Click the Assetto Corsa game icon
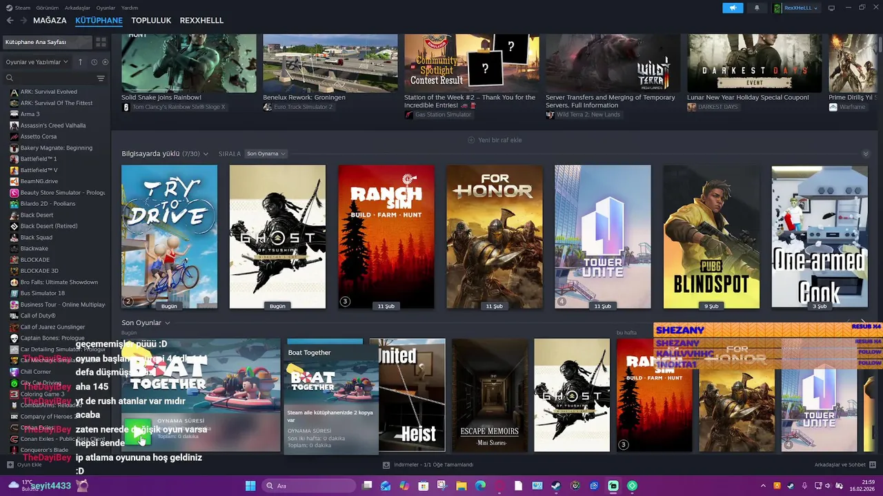This screenshot has height=496, width=883. click(x=14, y=136)
